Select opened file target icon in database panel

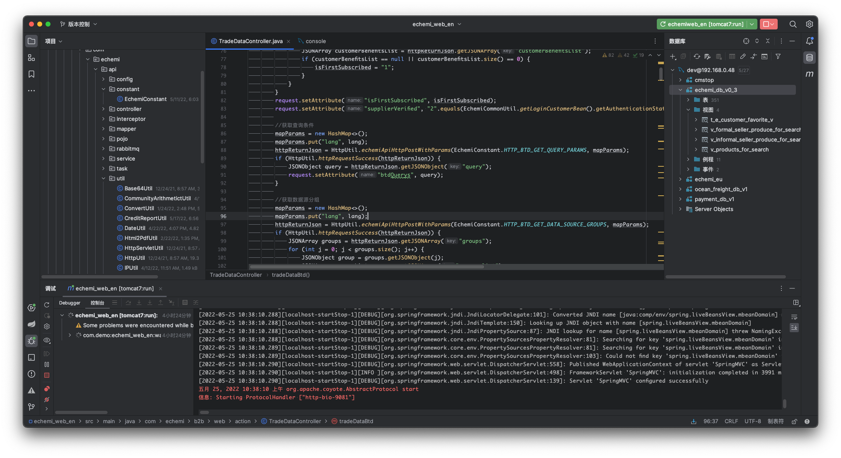[x=746, y=41]
